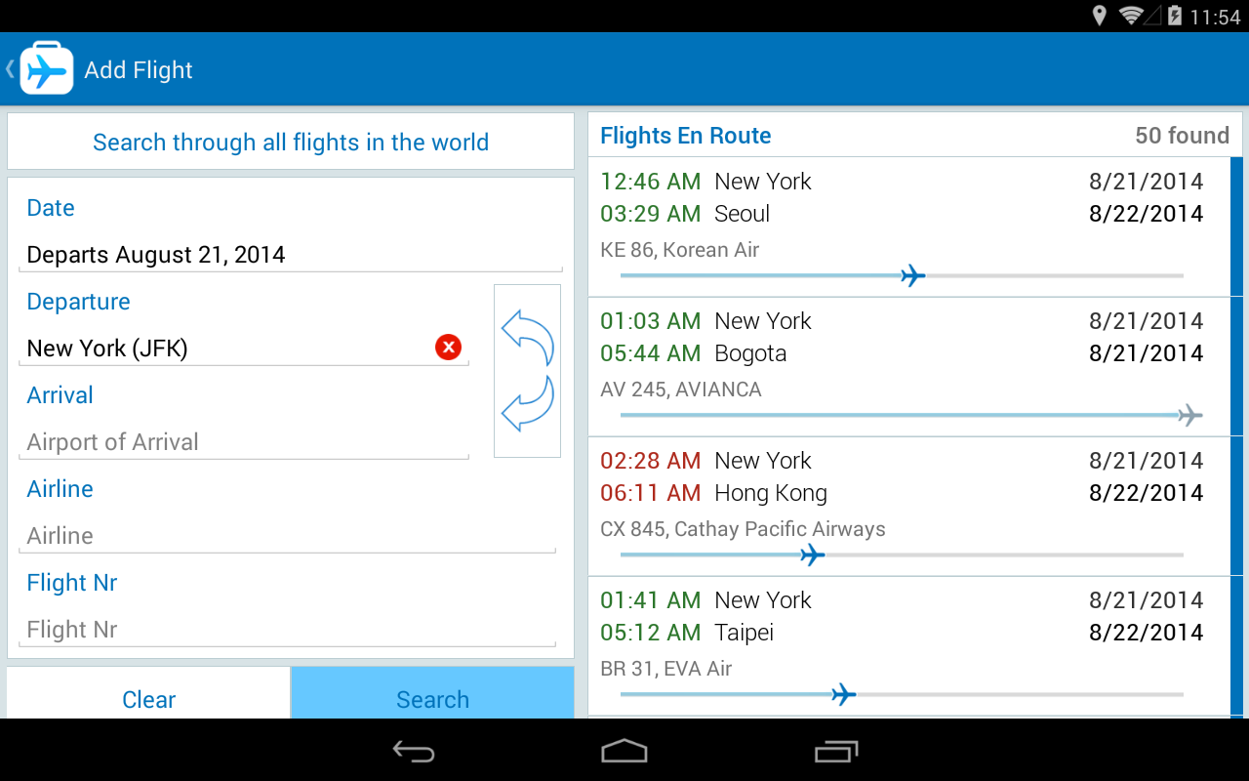The image size is (1249, 781).
Task: Open the departure date picker field
Action: [290, 255]
